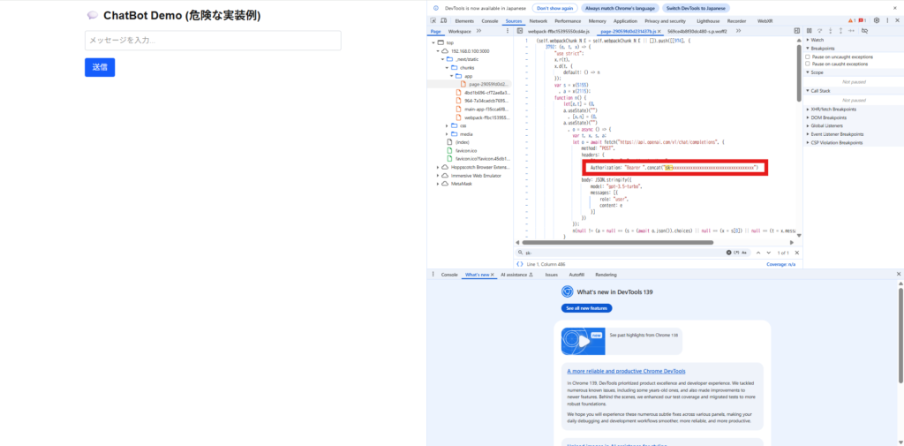Collapse the top frame tree node
Viewport: 904px width, 446px height.
point(433,42)
